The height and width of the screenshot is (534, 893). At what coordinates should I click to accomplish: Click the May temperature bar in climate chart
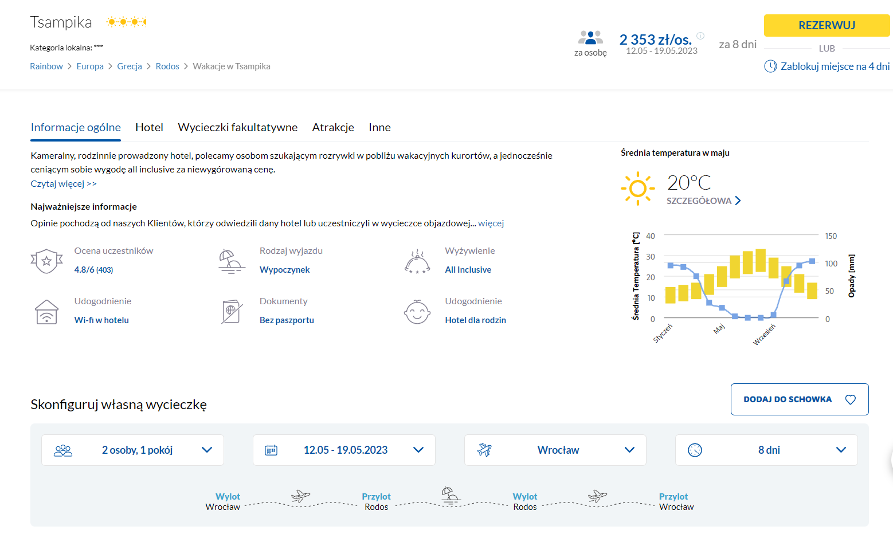[722, 277]
